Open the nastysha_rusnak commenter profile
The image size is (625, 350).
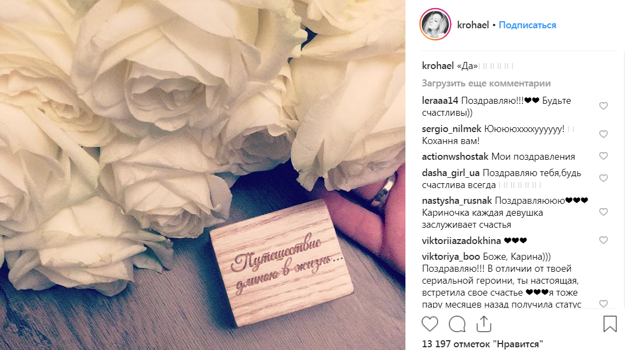click(x=457, y=201)
